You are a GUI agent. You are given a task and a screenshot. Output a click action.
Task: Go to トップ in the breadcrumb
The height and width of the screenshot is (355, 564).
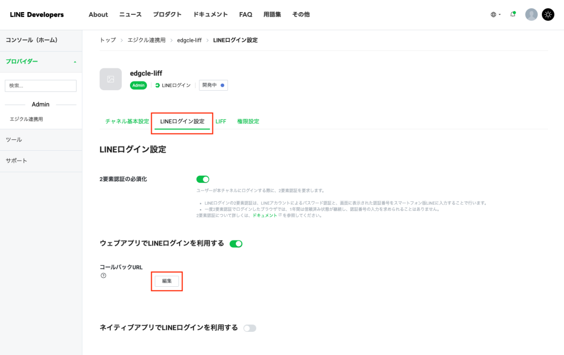point(108,40)
